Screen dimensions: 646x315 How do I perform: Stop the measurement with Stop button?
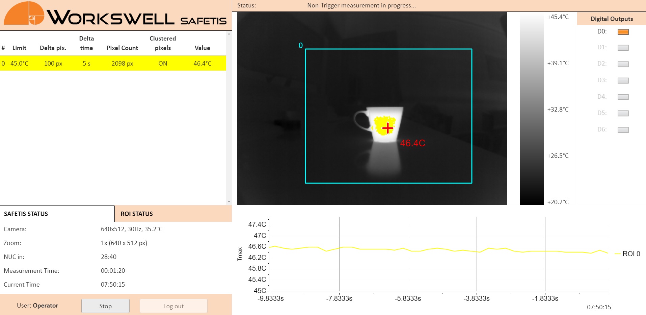click(x=105, y=306)
